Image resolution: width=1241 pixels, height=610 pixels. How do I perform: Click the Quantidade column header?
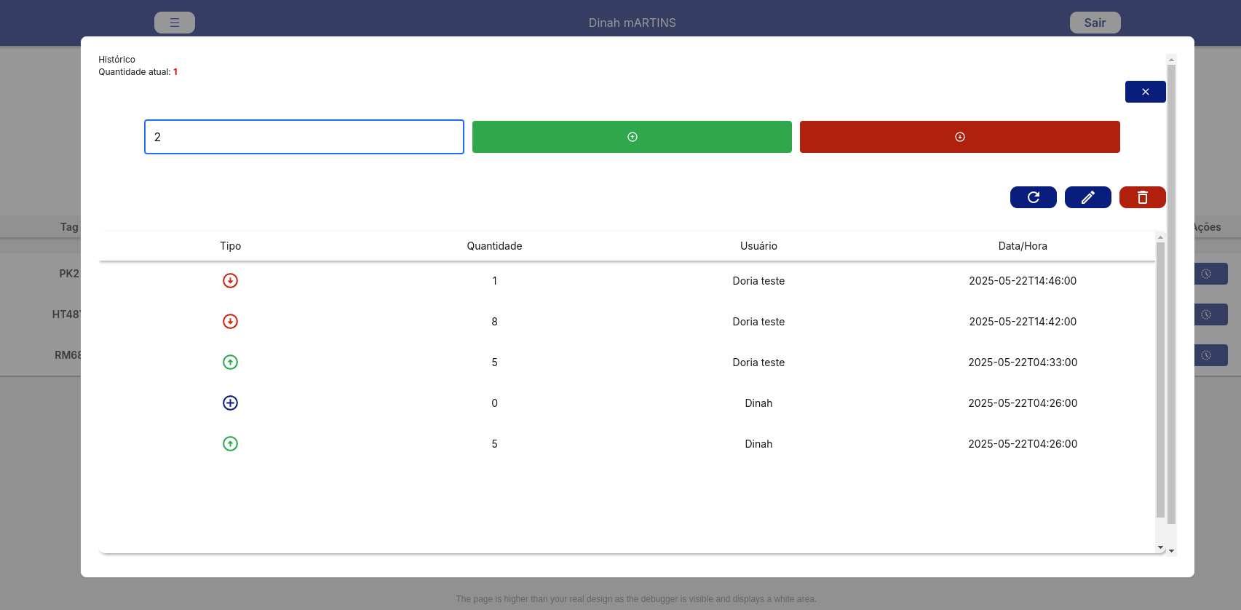494,246
